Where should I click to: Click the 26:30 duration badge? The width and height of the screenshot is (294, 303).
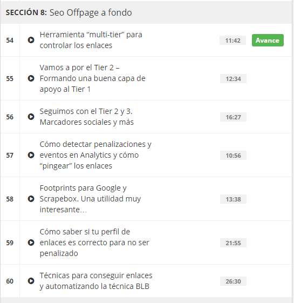(233, 281)
